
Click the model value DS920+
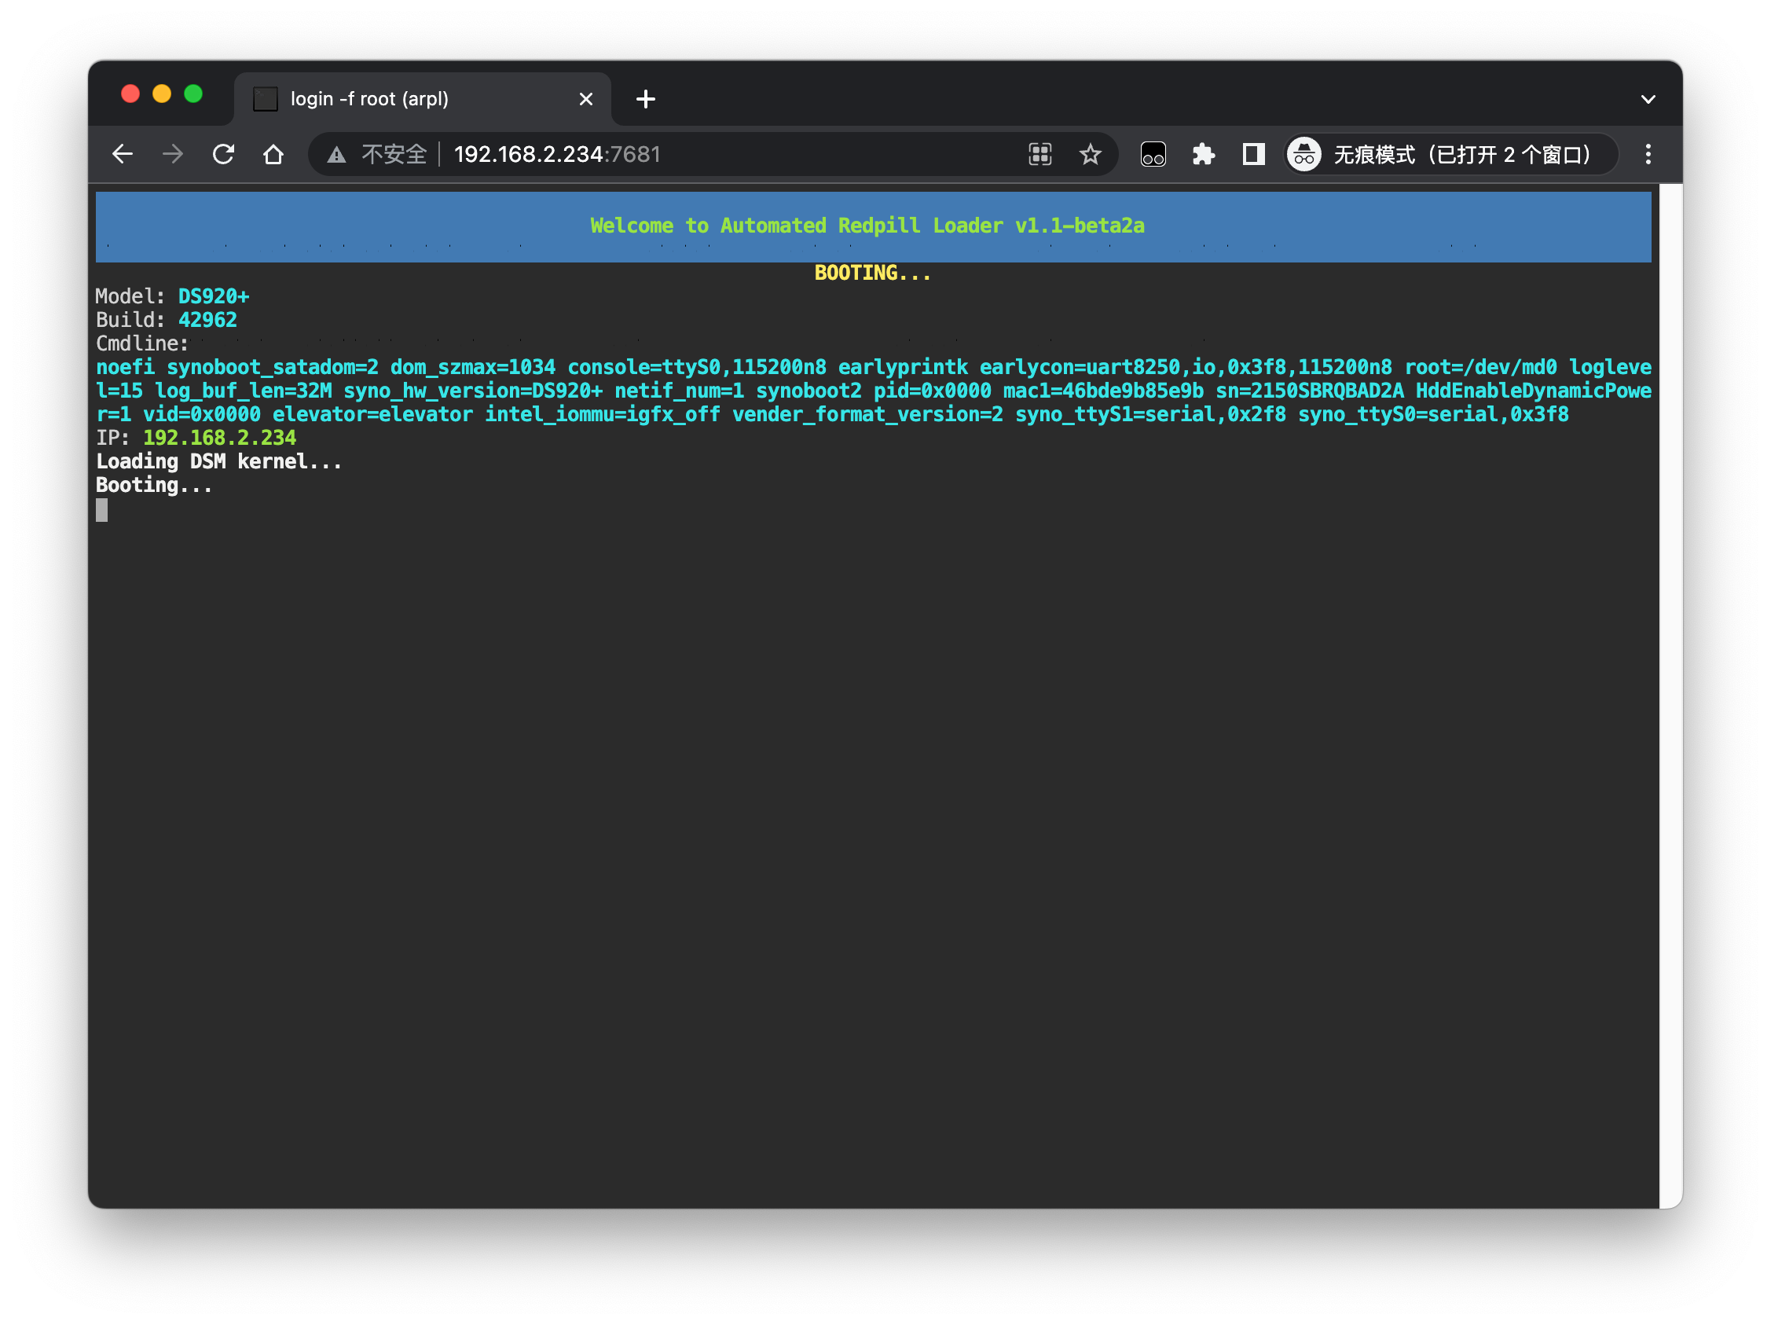pos(213,296)
